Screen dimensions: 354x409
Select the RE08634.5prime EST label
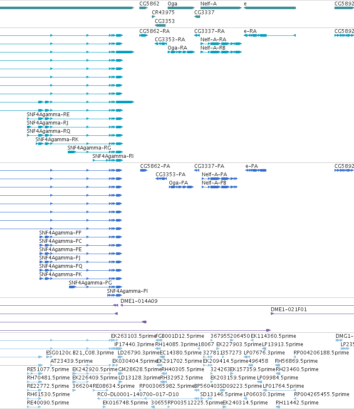(x=114, y=387)
